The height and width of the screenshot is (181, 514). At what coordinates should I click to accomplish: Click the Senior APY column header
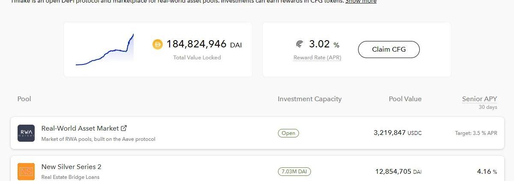click(479, 99)
